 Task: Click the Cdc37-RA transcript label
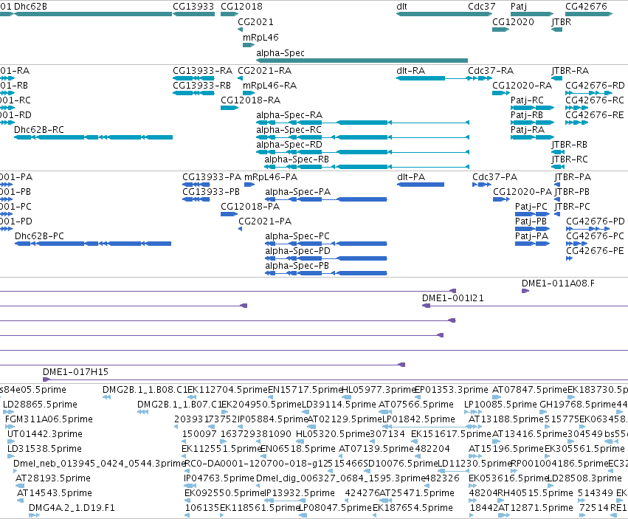click(491, 71)
